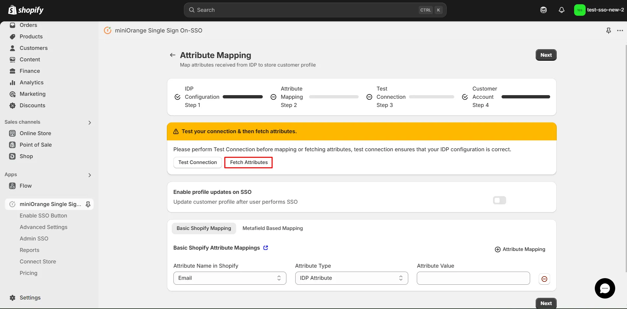The width and height of the screenshot is (627, 309).
Task: Select Test Connection Step 3
Action: click(x=410, y=97)
